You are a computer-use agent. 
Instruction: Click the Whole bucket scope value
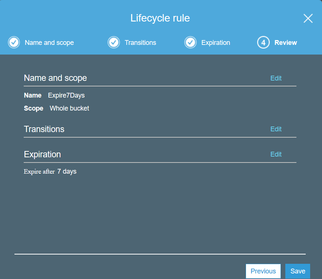pyautogui.click(x=69, y=108)
